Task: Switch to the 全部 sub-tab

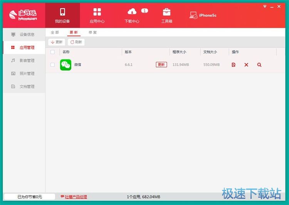Action: 55,32
